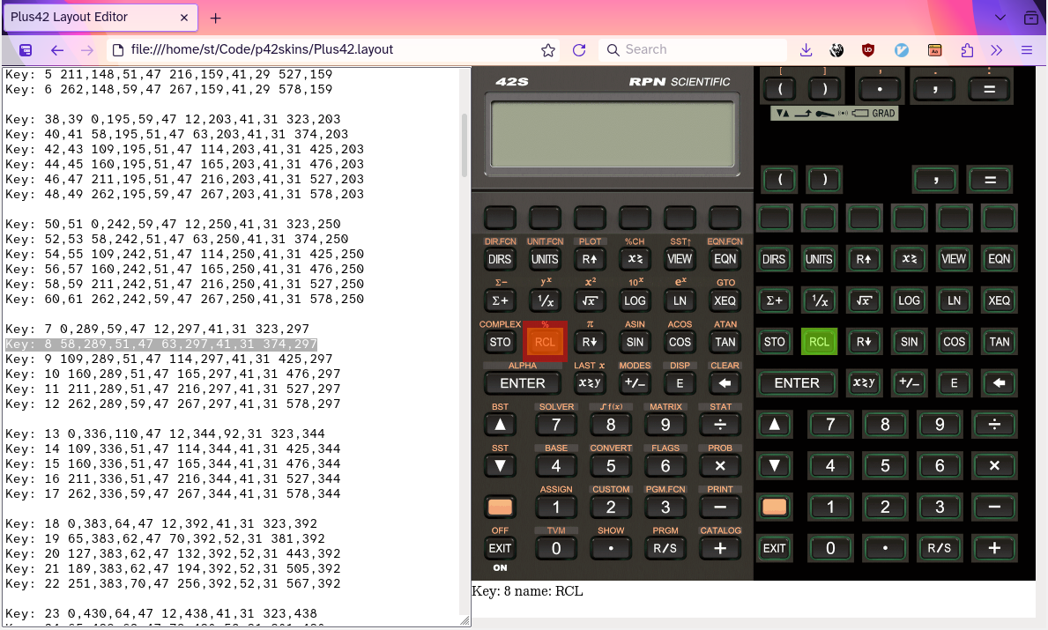Click the square root key on left calculator
This screenshot has height=630, width=1048.
[590, 300]
